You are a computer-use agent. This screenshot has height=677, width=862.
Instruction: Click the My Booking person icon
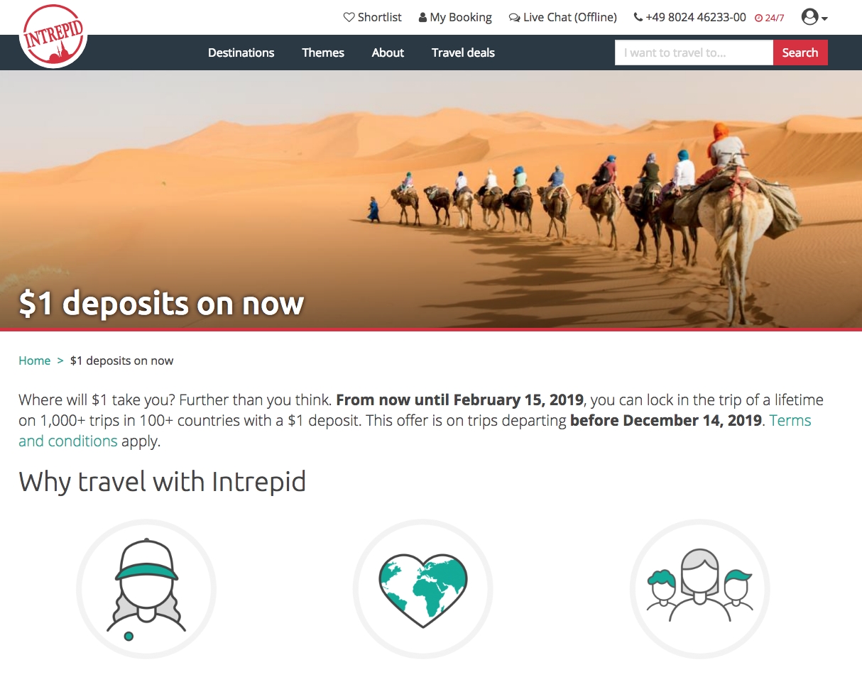point(422,17)
